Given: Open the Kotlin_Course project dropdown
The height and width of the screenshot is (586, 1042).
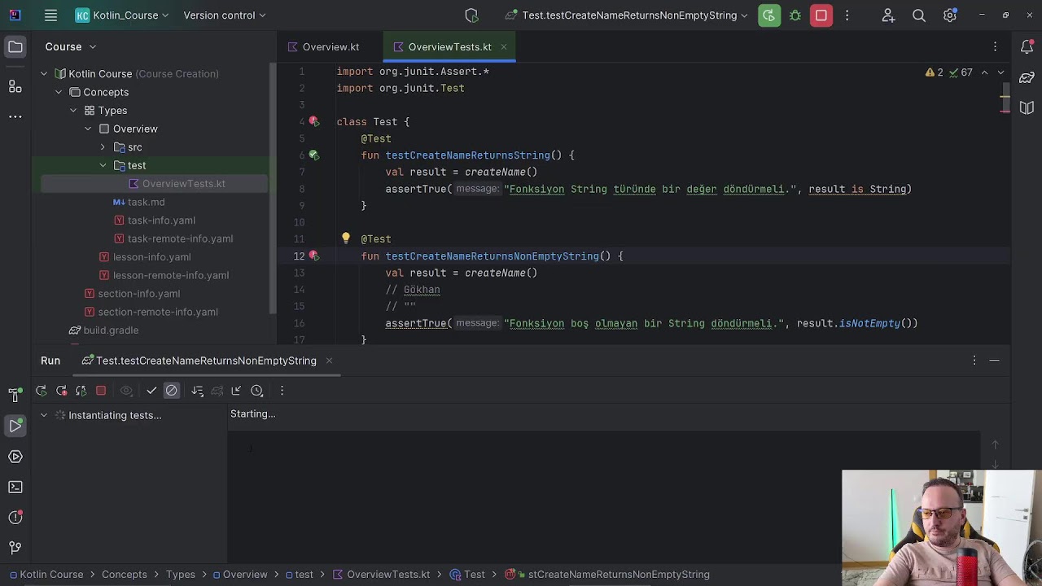Looking at the screenshot, I should (122, 15).
